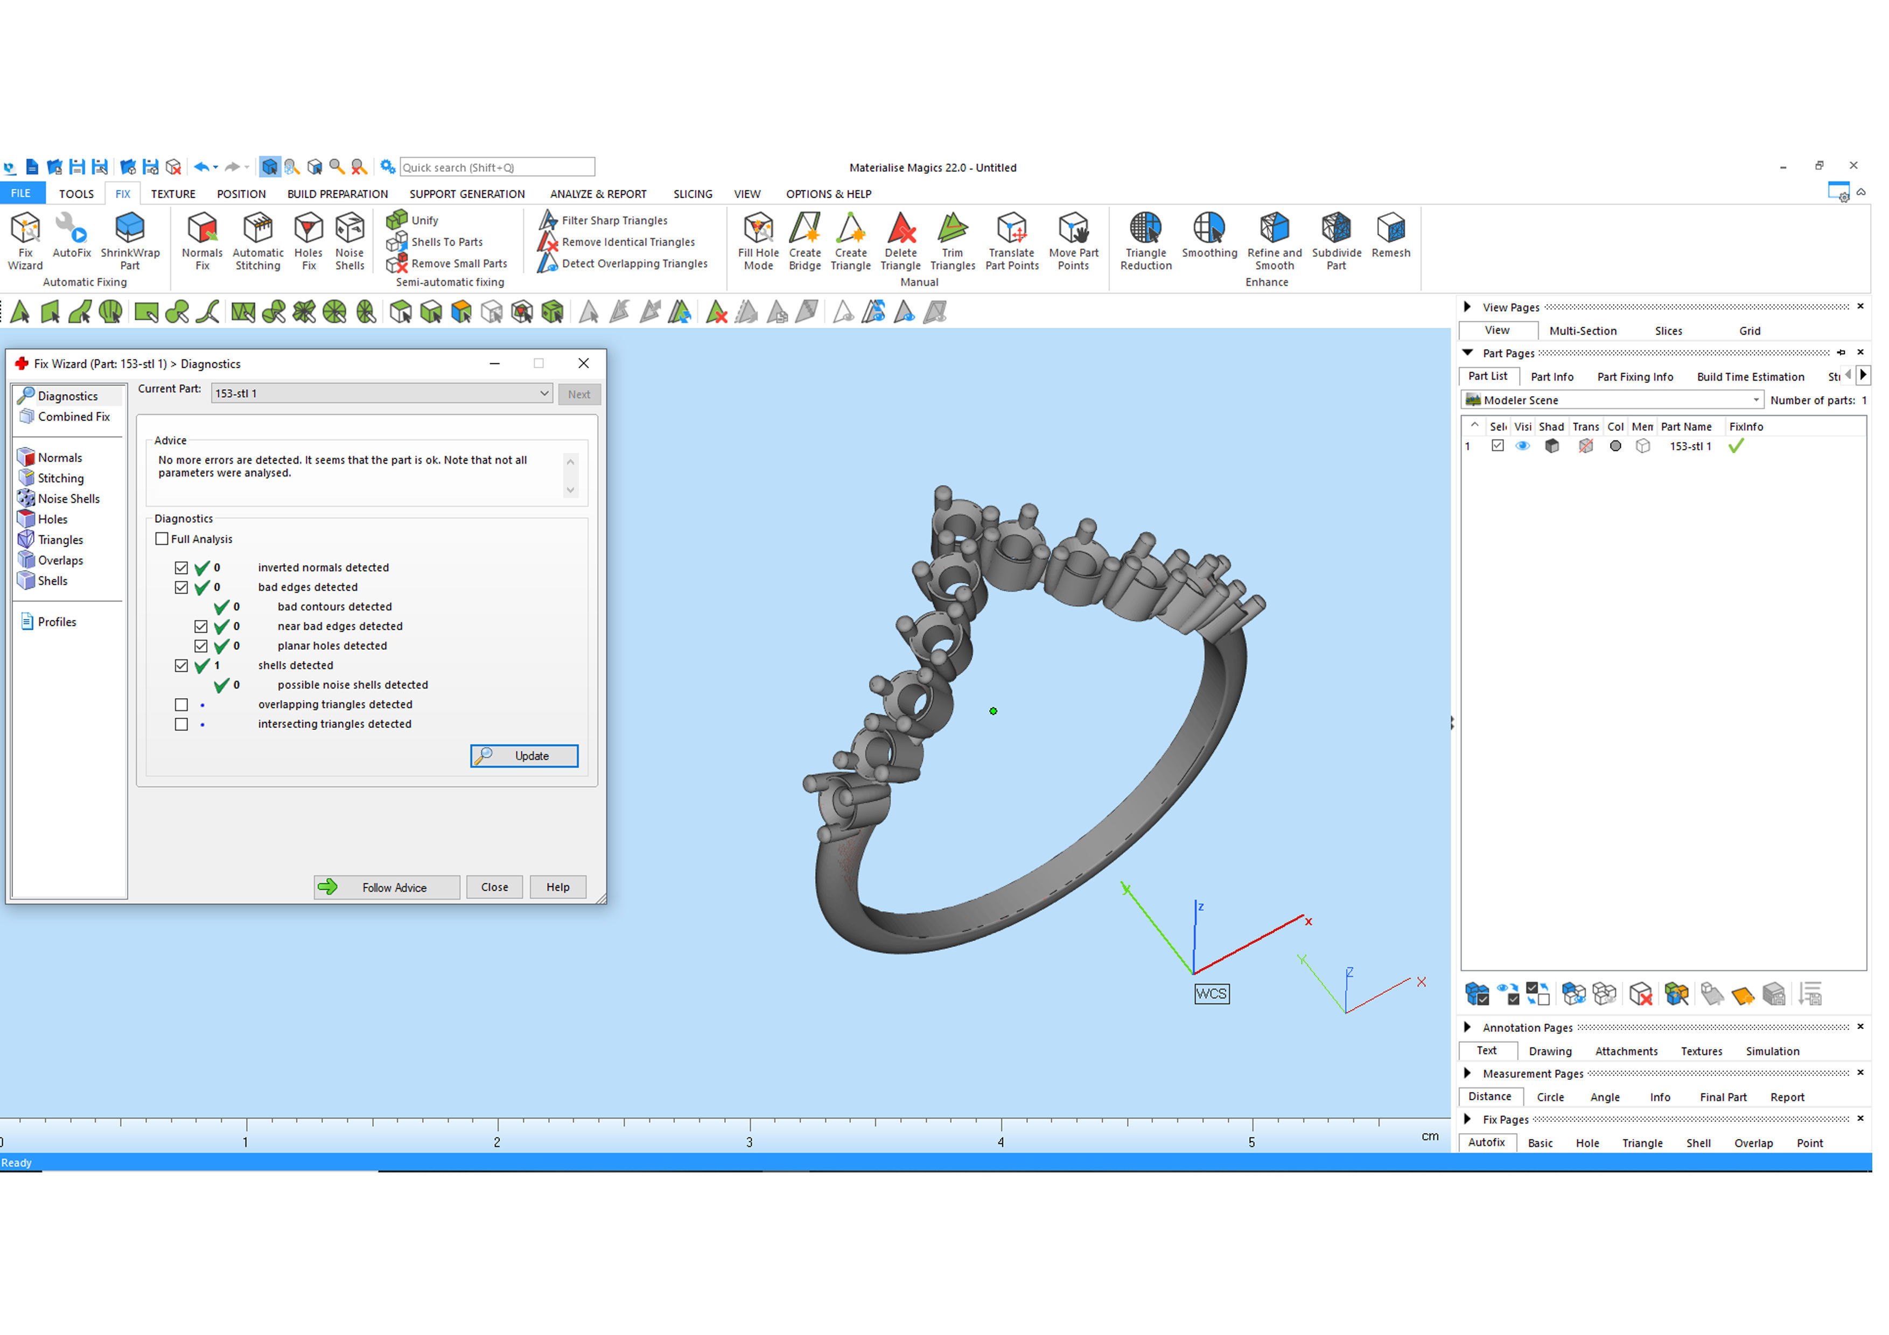The image size is (1889, 1335).
Task: Select the ShrinkWrap Part tool
Action: (130, 241)
